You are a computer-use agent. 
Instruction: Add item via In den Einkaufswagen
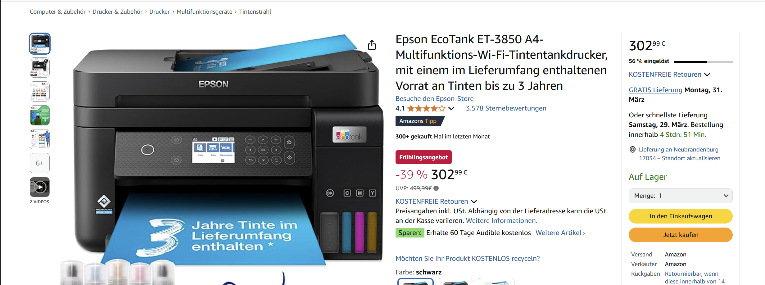[x=681, y=216]
